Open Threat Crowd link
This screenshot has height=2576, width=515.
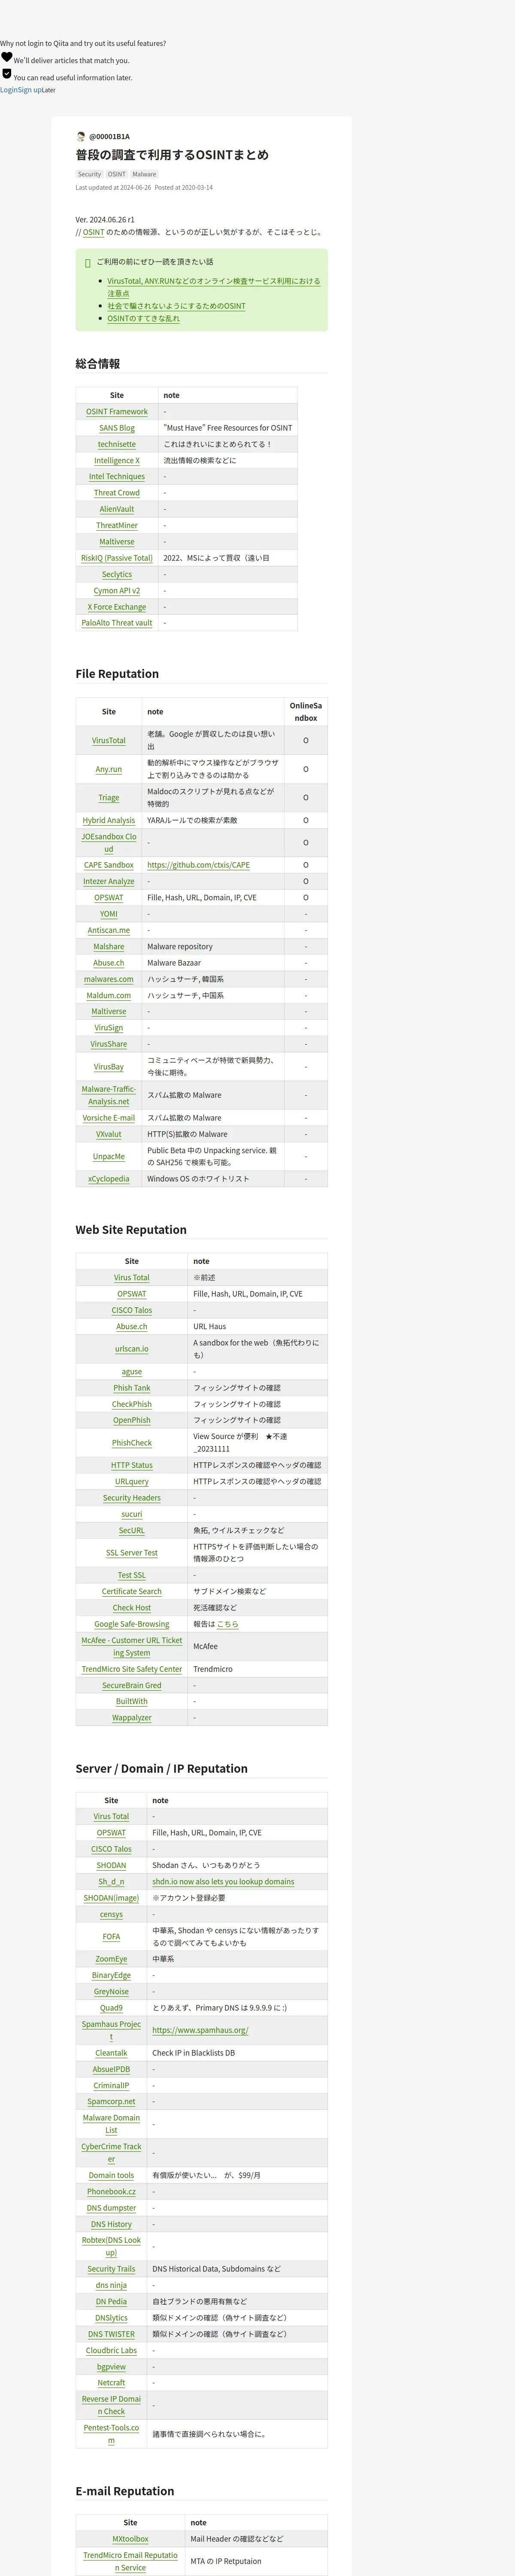coord(117,493)
